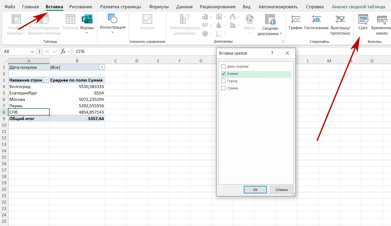Expand the Названия строк filter dropdown

click(x=46, y=80)
